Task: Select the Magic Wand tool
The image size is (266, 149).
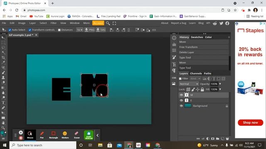Action: 3,53
